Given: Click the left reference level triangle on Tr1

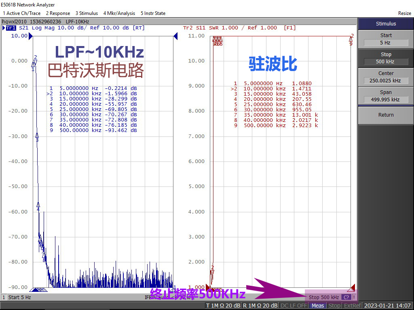Looking at the screenshot, I should (x=30, y=36).
